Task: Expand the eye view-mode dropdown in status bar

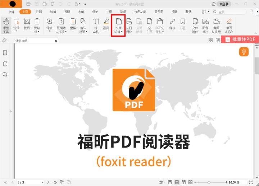Action: pos(165,182)
